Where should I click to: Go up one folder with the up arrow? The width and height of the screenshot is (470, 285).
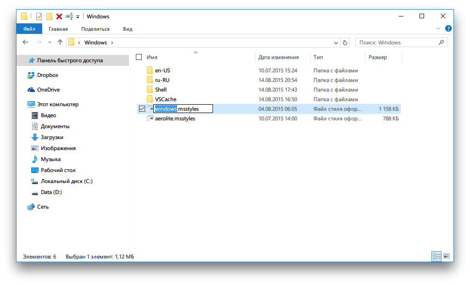point(60,43)
